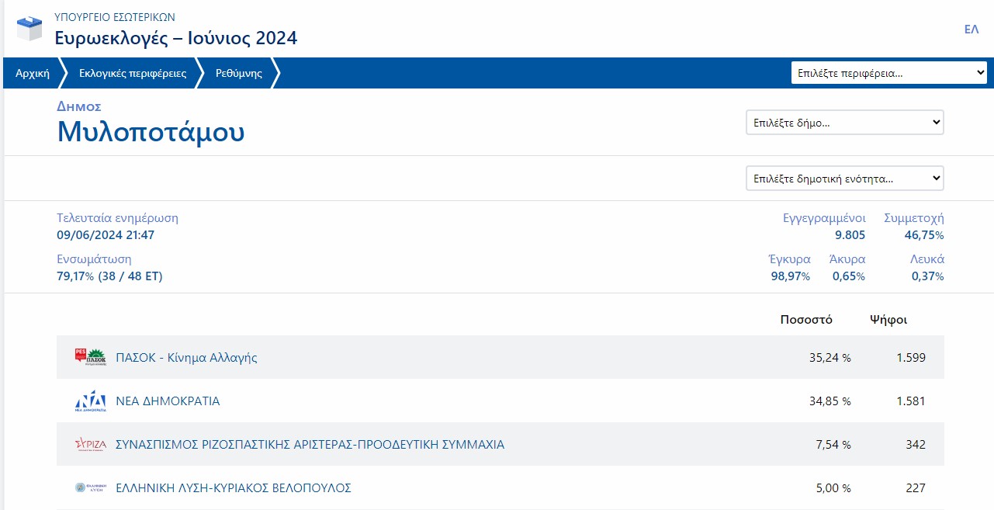Click the 'Ψήφοι' column header
Screen dimensions: 994x510
point(888,320)
